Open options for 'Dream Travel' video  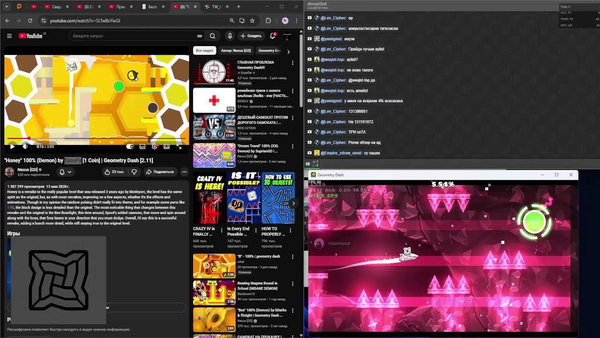point(292,146)
